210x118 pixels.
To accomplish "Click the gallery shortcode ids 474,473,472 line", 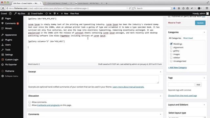I will click(42, 19).
